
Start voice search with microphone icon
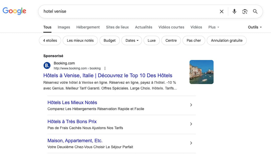coord(234,11)
